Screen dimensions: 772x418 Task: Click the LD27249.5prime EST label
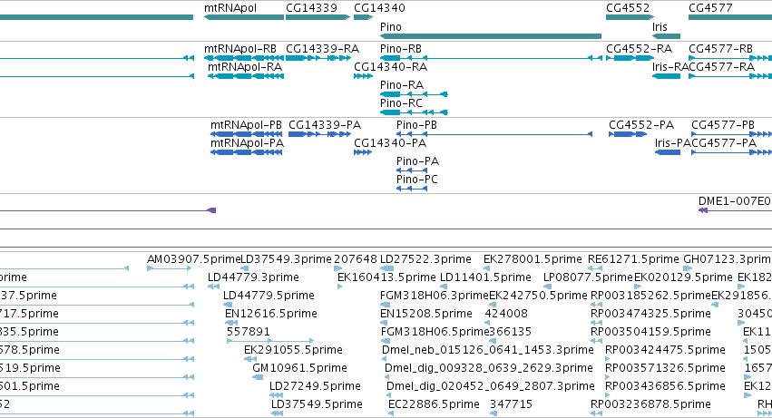point(315,387)
